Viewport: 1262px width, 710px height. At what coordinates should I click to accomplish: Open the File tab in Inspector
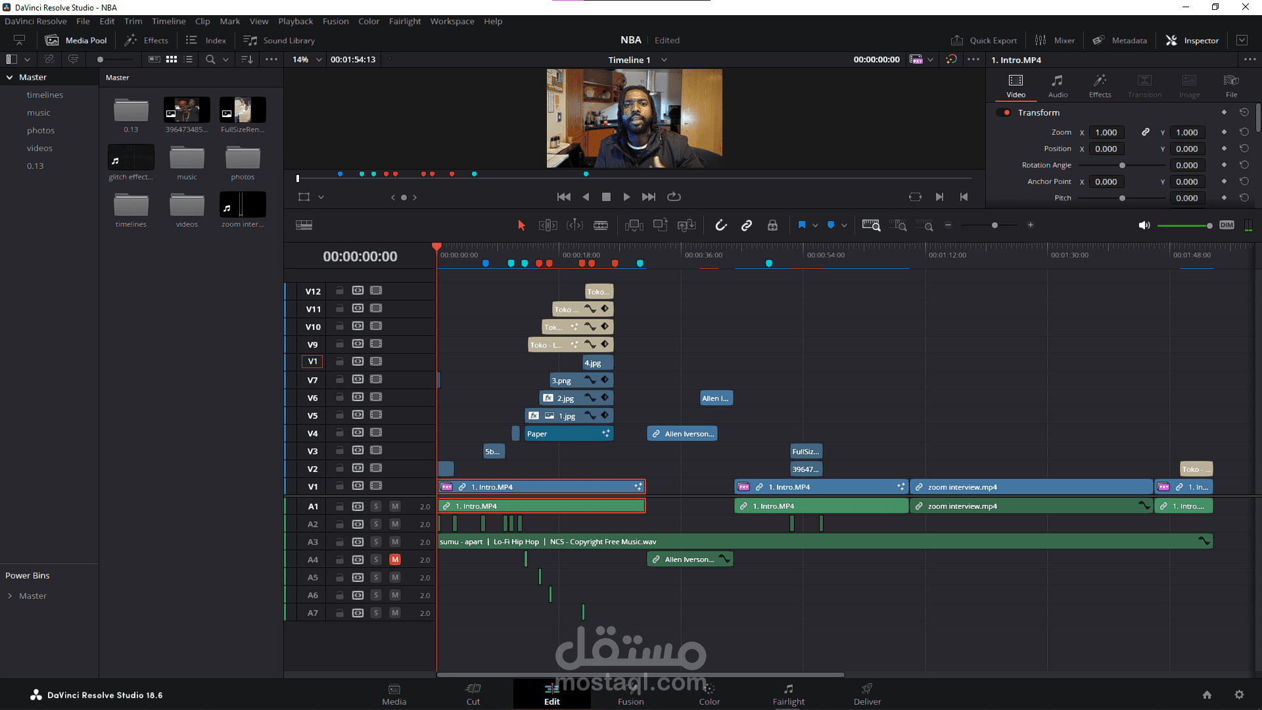coord(1231,86)
